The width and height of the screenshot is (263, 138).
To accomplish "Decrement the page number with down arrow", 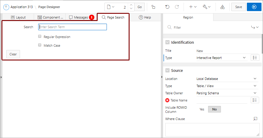I will [131, 9].
